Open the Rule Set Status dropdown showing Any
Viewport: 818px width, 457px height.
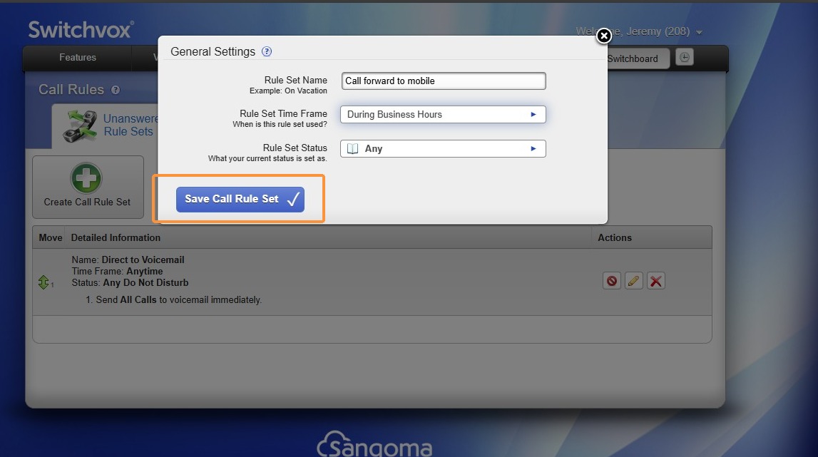443,149
